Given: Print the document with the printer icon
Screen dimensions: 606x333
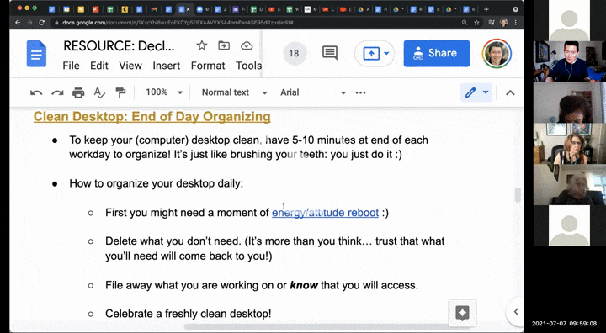Looking at the screenshot, I should [x=78, y=92].
